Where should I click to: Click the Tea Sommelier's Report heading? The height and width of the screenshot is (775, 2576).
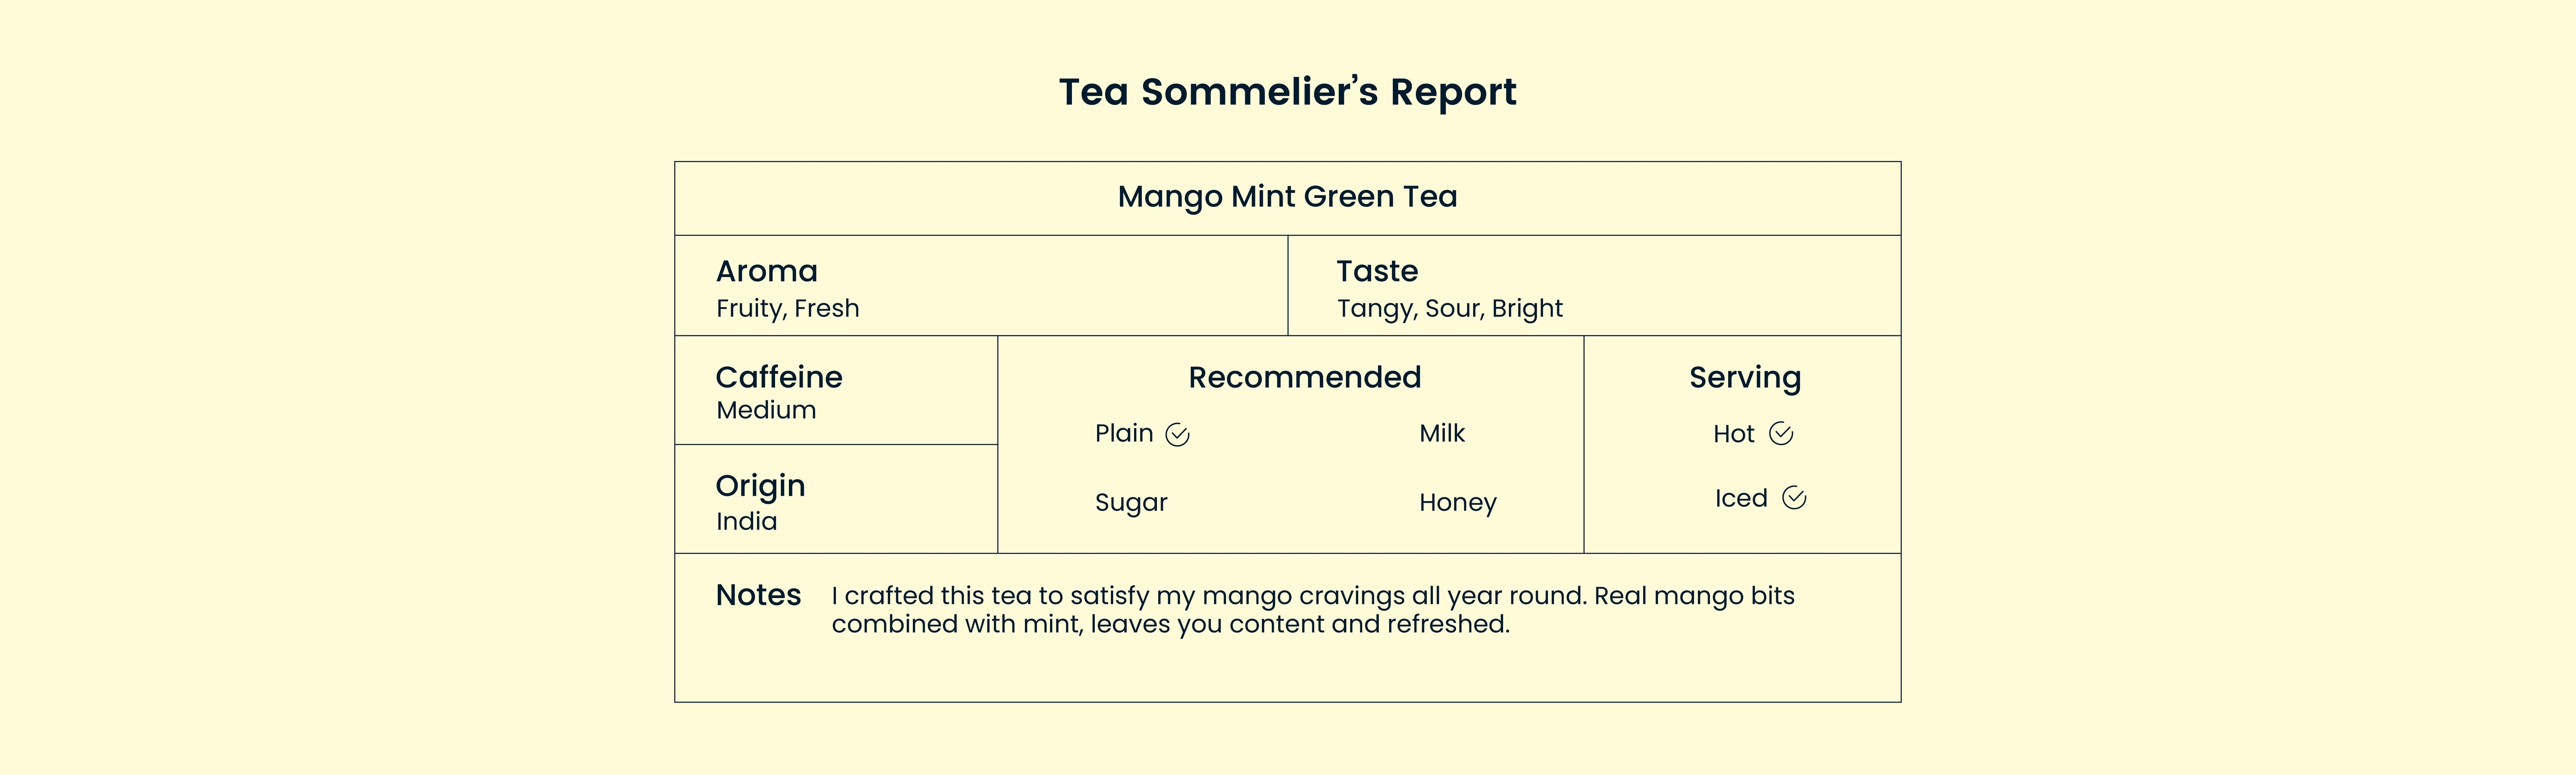(x=1287, y=92)
